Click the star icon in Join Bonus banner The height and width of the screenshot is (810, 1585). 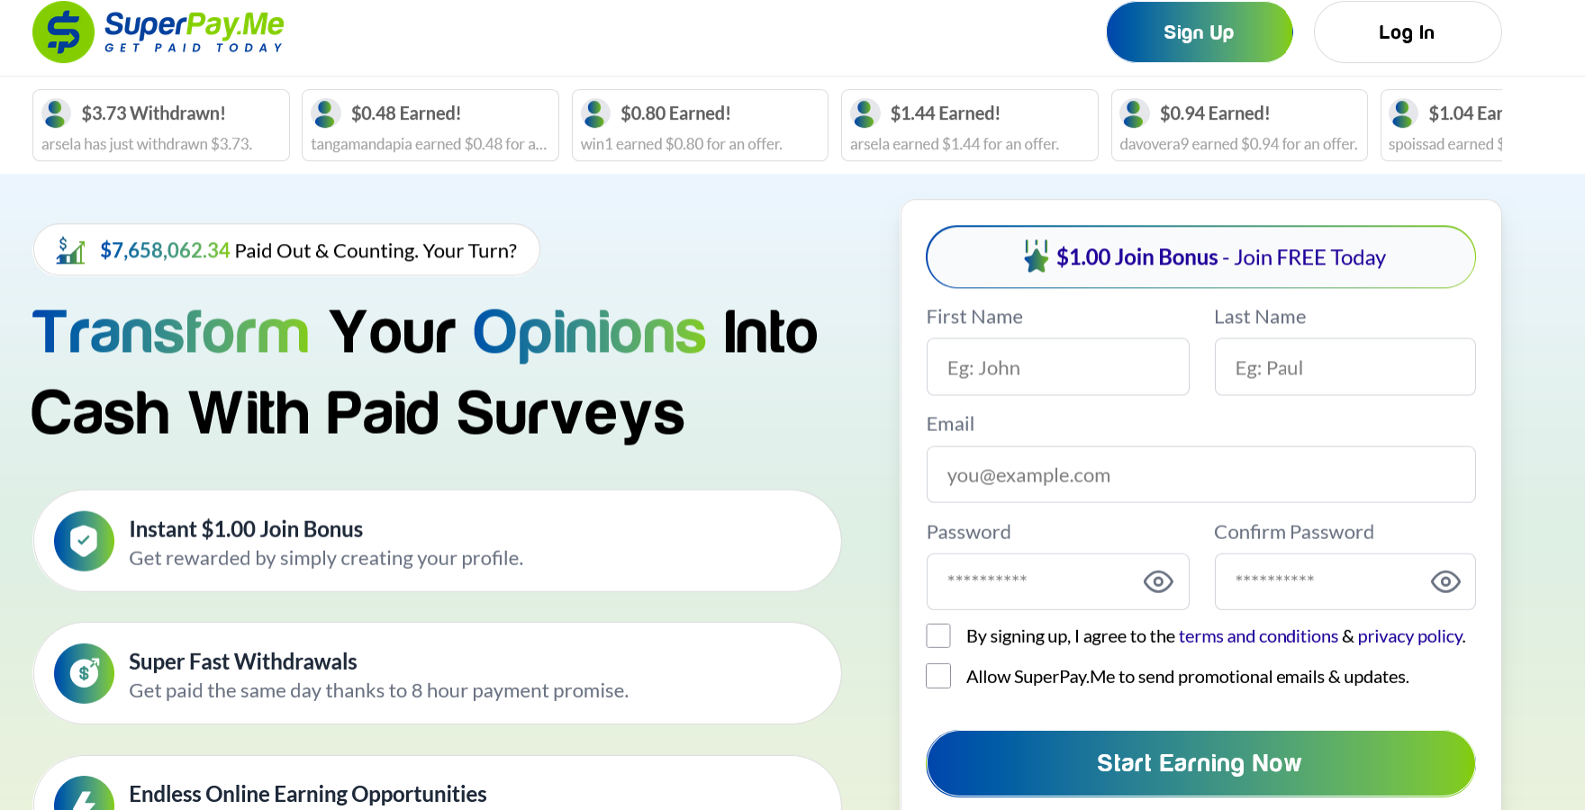(x=1036, y=257)
